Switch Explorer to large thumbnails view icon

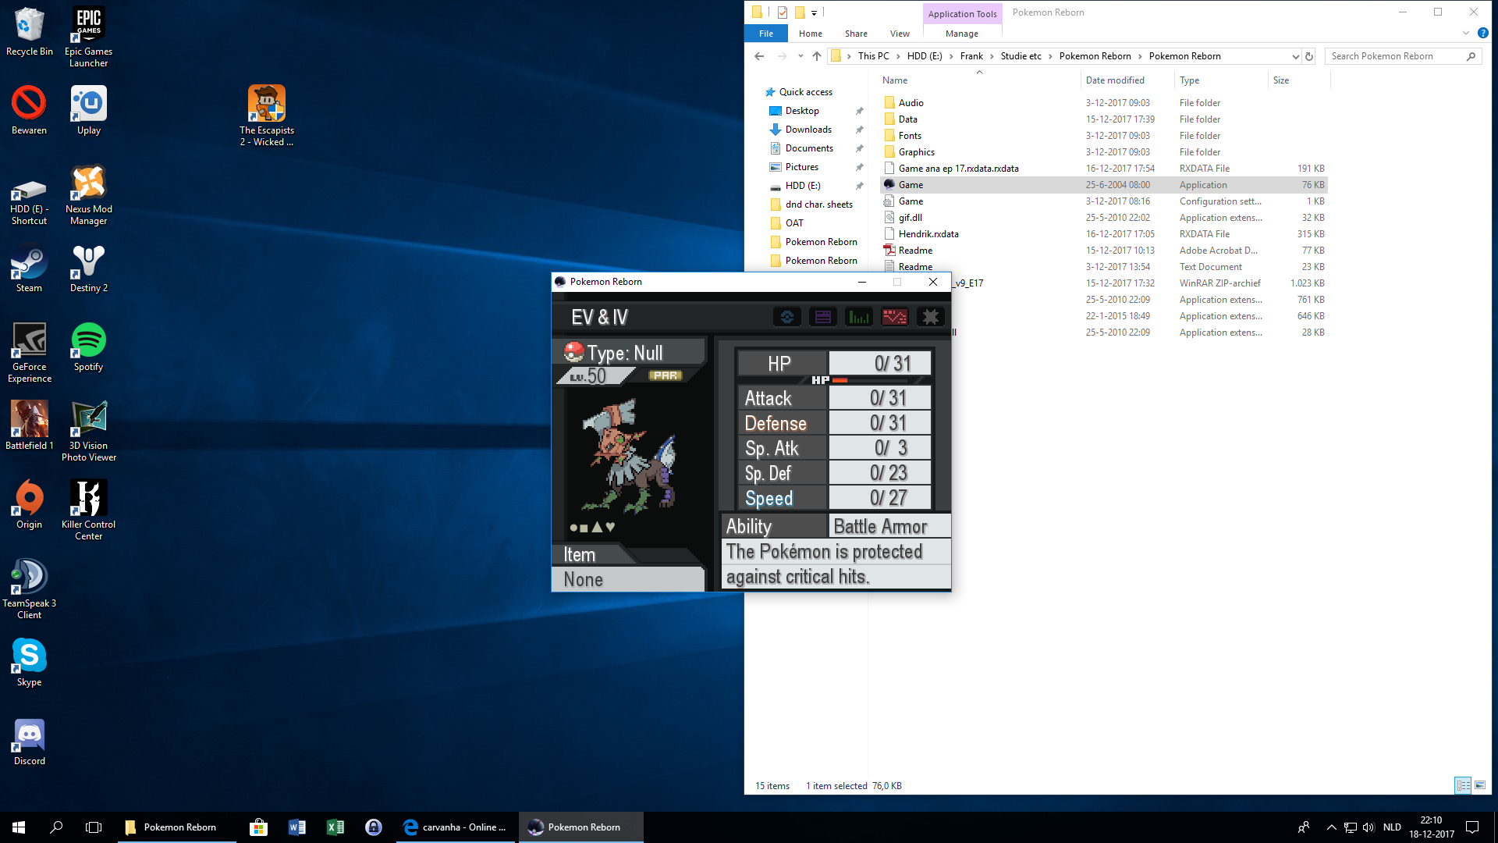[1480, 785]
